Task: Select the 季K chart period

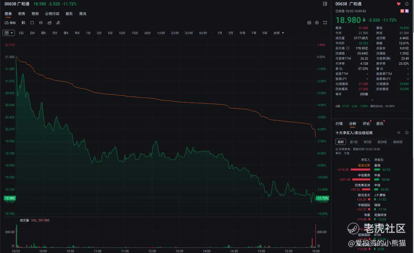Action: tap(66, 33)
